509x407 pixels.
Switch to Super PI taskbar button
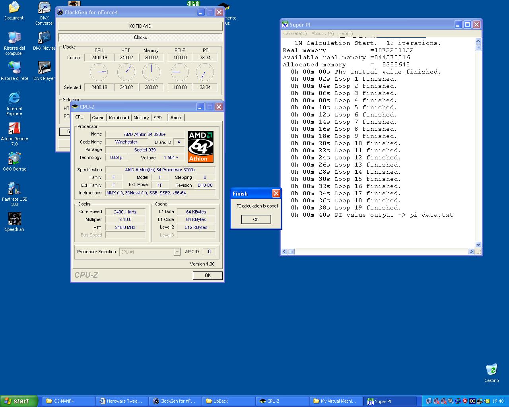pos(390,401)
